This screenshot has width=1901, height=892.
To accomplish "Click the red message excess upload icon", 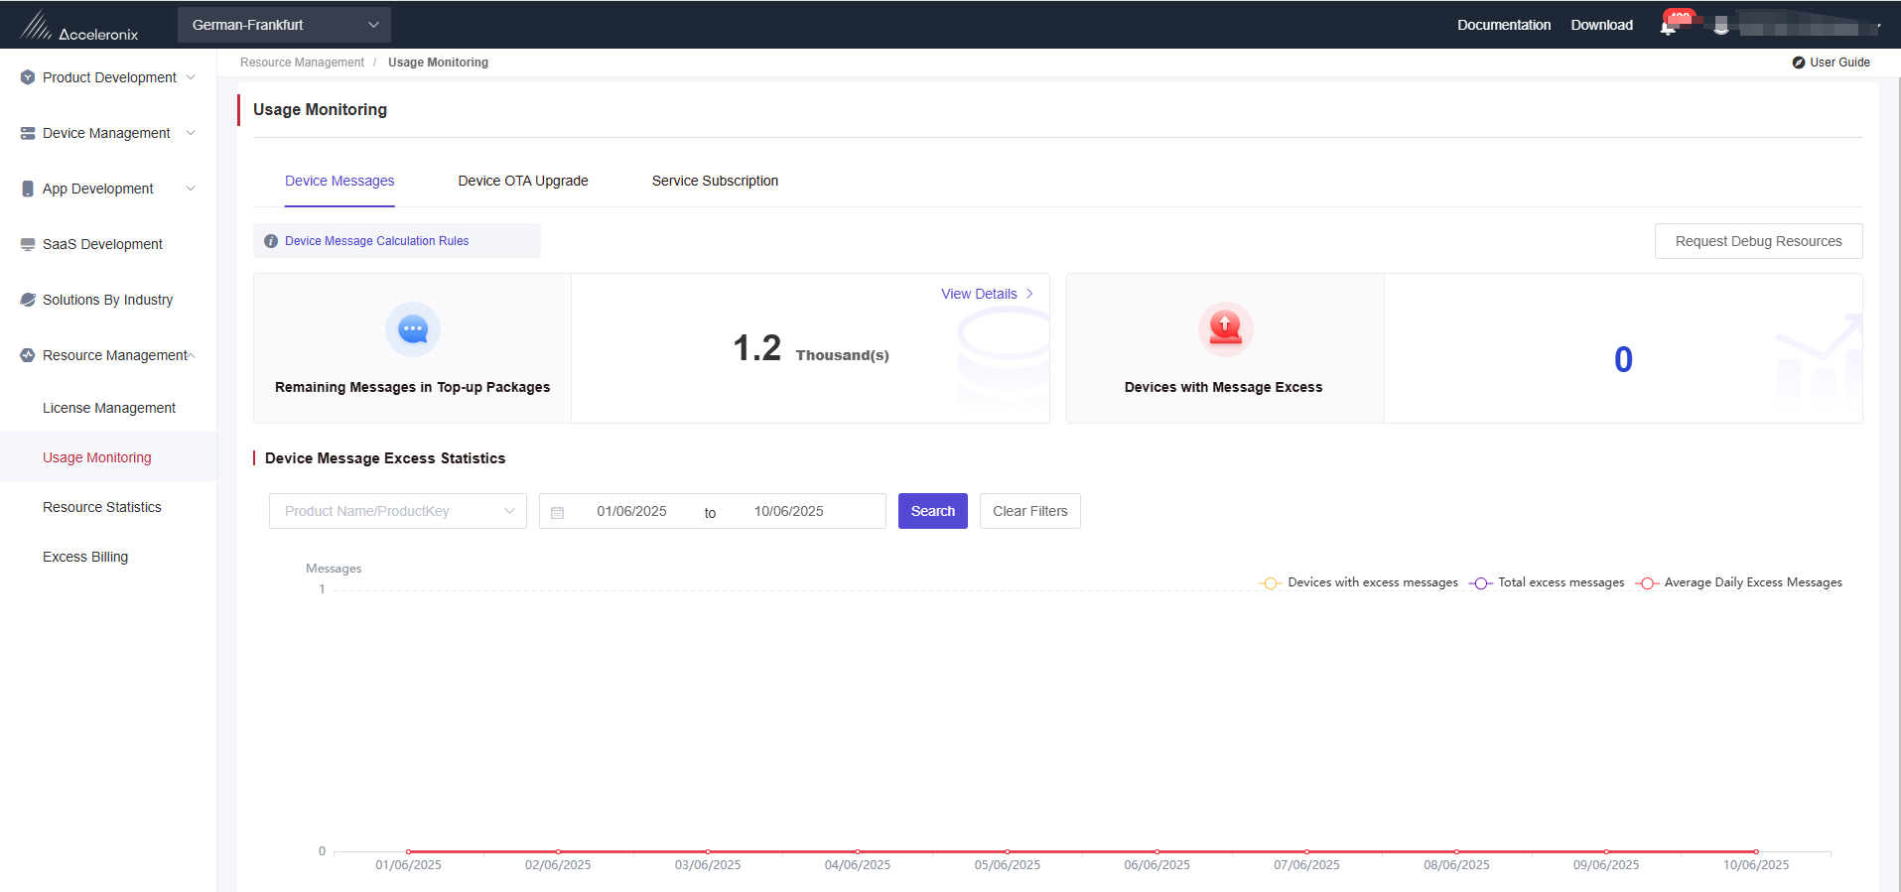I will (1225, 329).
